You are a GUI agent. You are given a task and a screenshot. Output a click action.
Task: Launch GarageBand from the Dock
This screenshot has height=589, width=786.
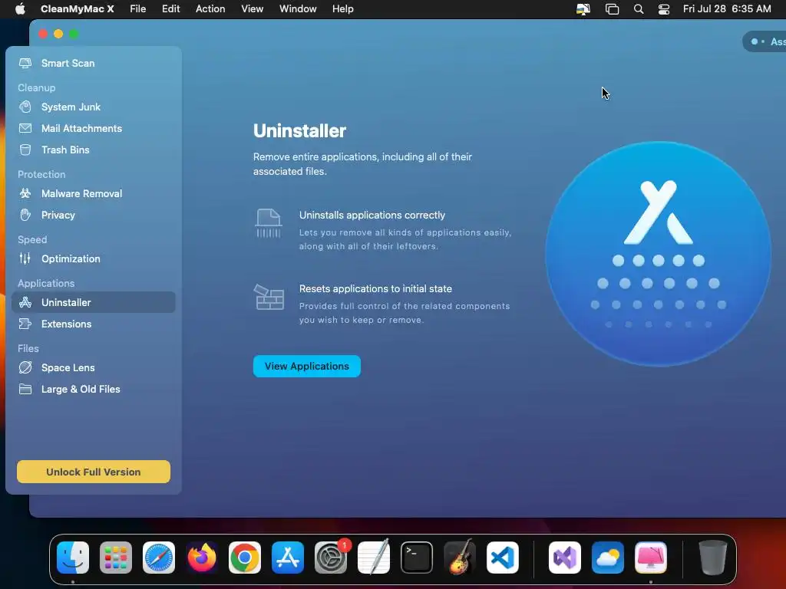click(460, 558)
